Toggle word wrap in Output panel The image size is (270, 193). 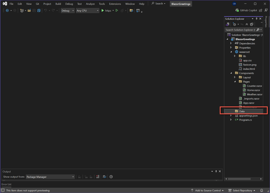click(104, 177)
